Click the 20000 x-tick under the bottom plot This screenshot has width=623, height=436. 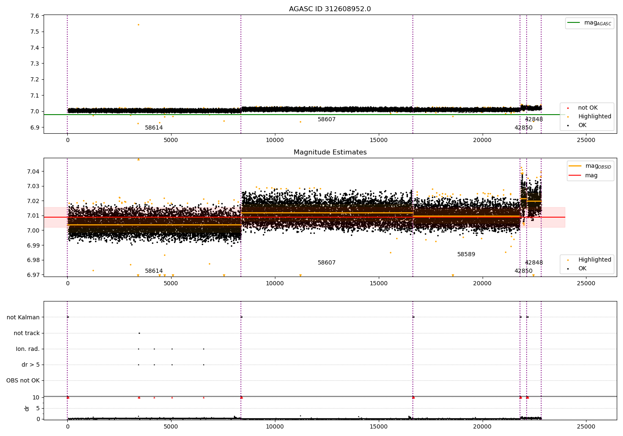pos(482,426)
